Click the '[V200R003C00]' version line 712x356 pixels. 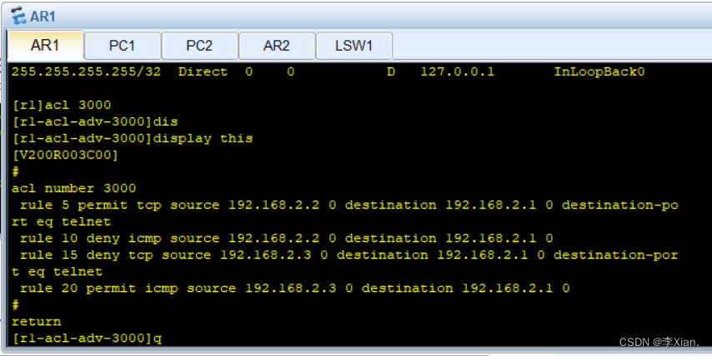[65, 156]
